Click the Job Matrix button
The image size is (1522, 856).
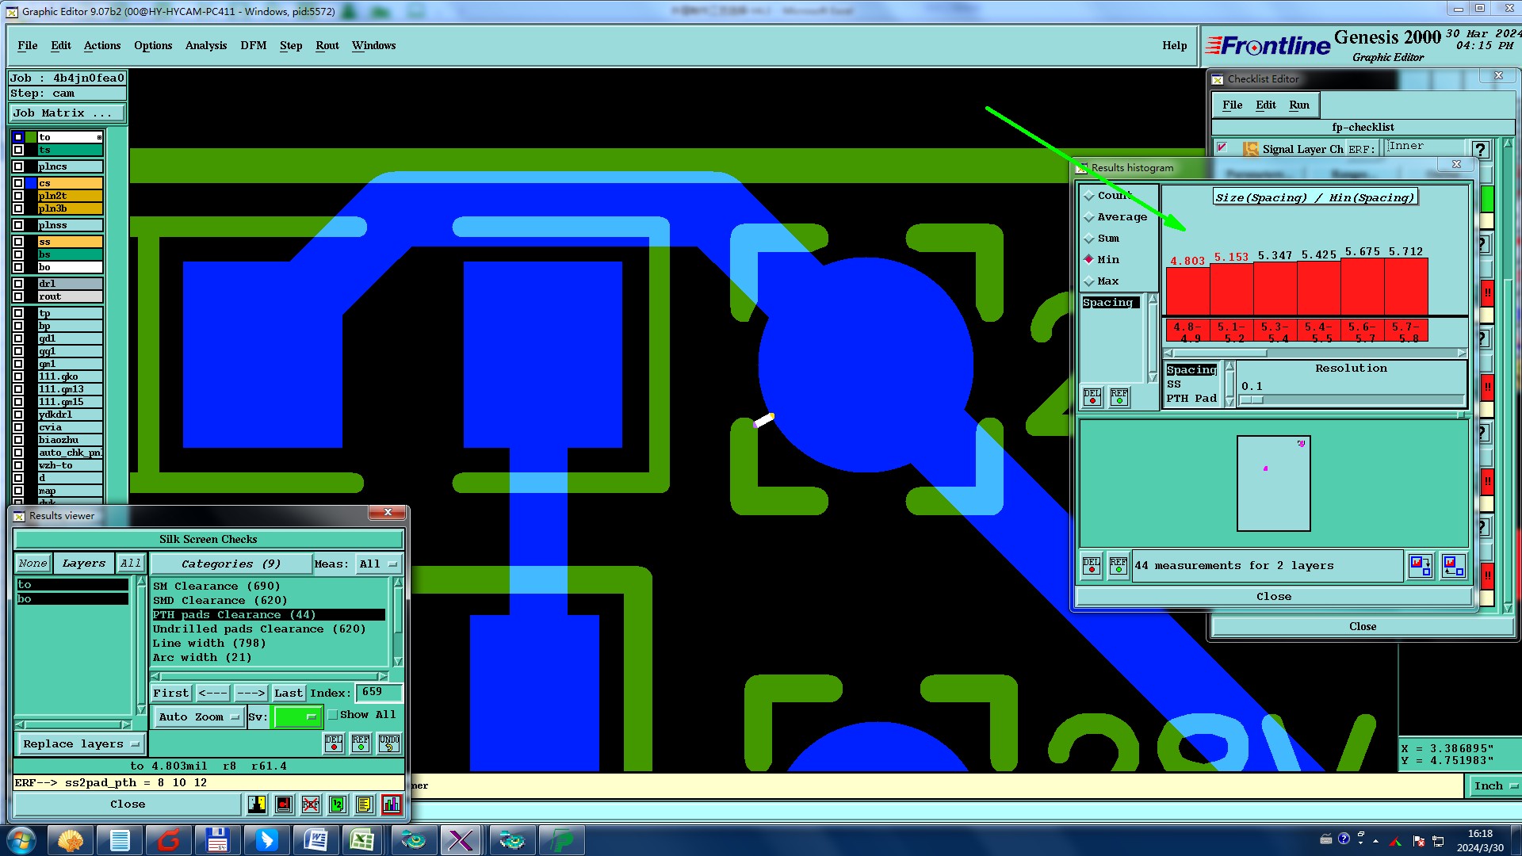point(67,113)
